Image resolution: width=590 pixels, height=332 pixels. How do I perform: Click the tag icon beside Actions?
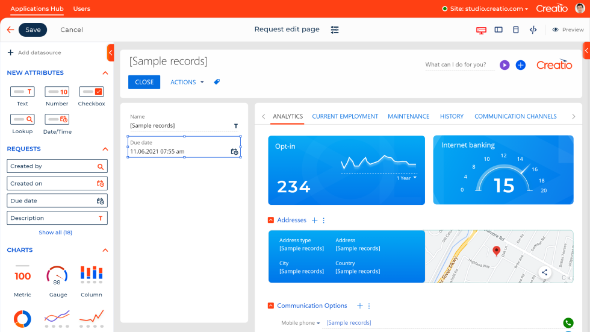point(217,82)
